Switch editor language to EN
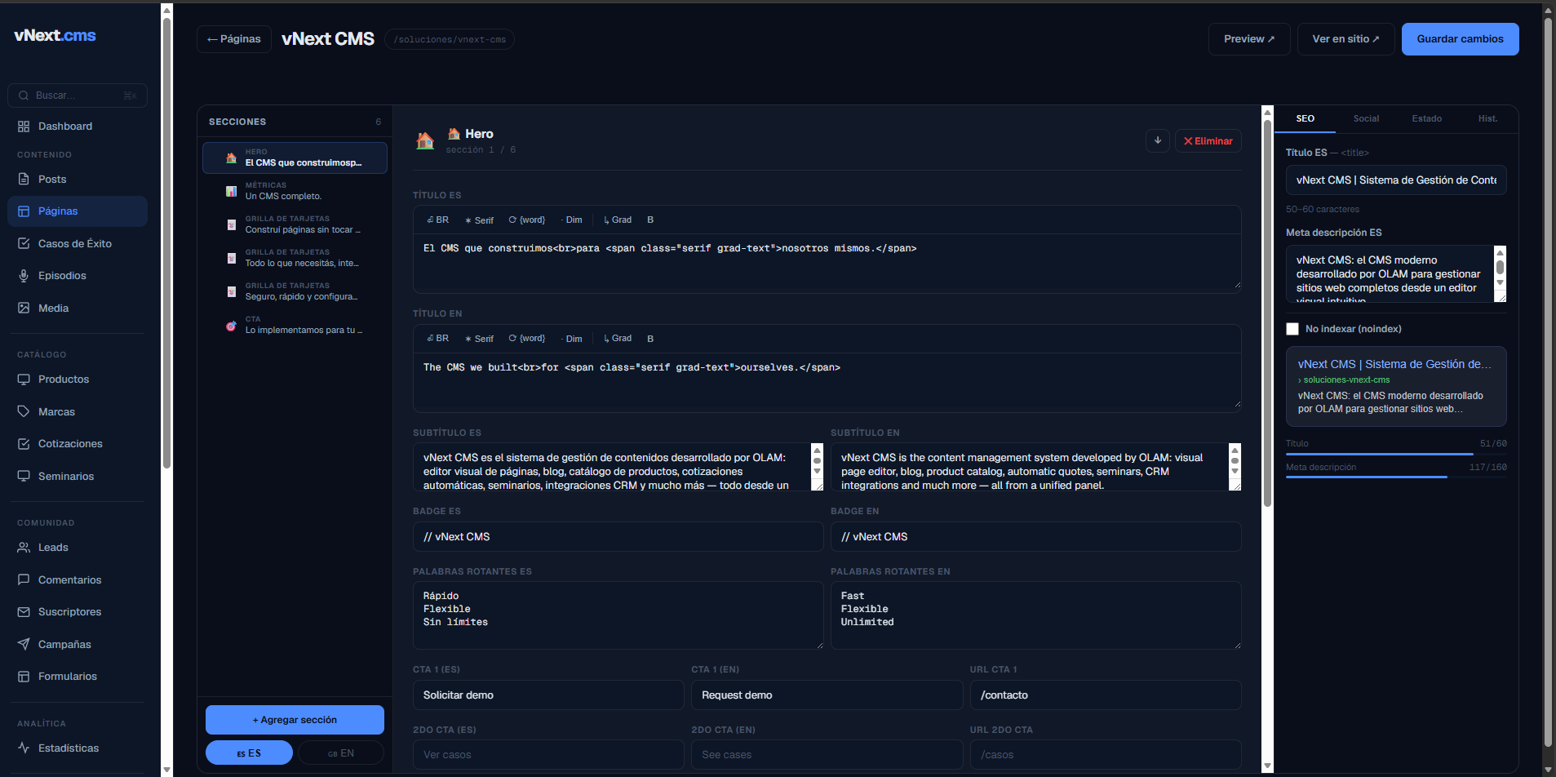This screenshot has height=777, width=1556. point(341,753)
